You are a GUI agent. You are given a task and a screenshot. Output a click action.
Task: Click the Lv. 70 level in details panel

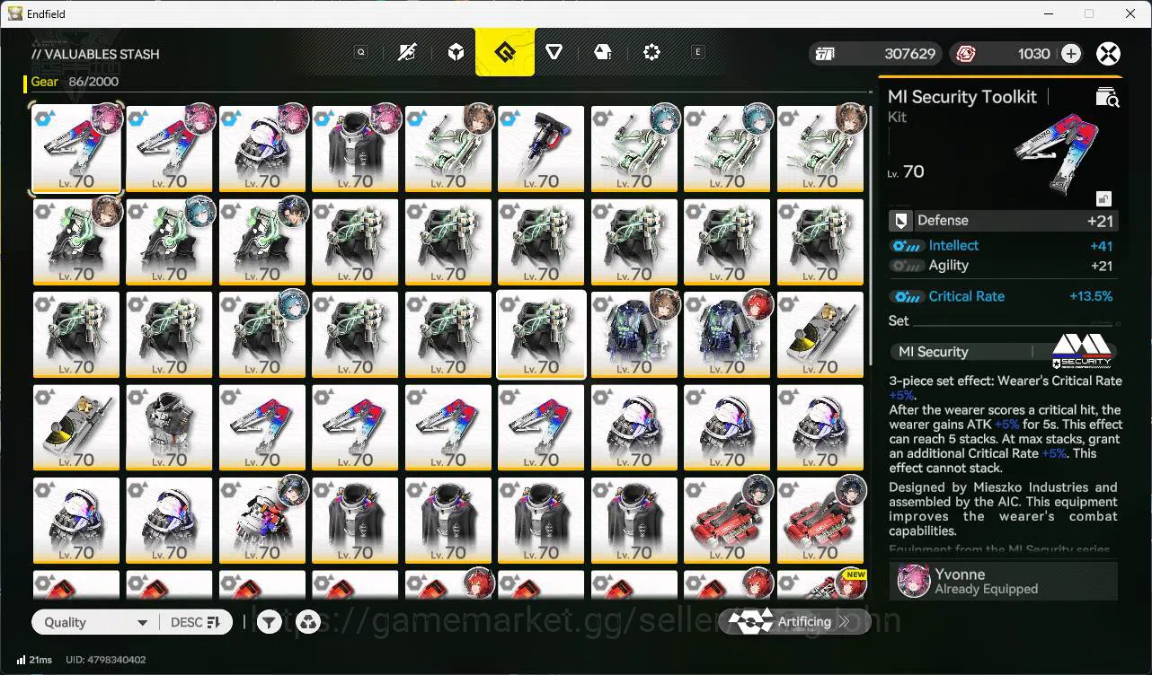pyautogui.click(x=906, y=171)
